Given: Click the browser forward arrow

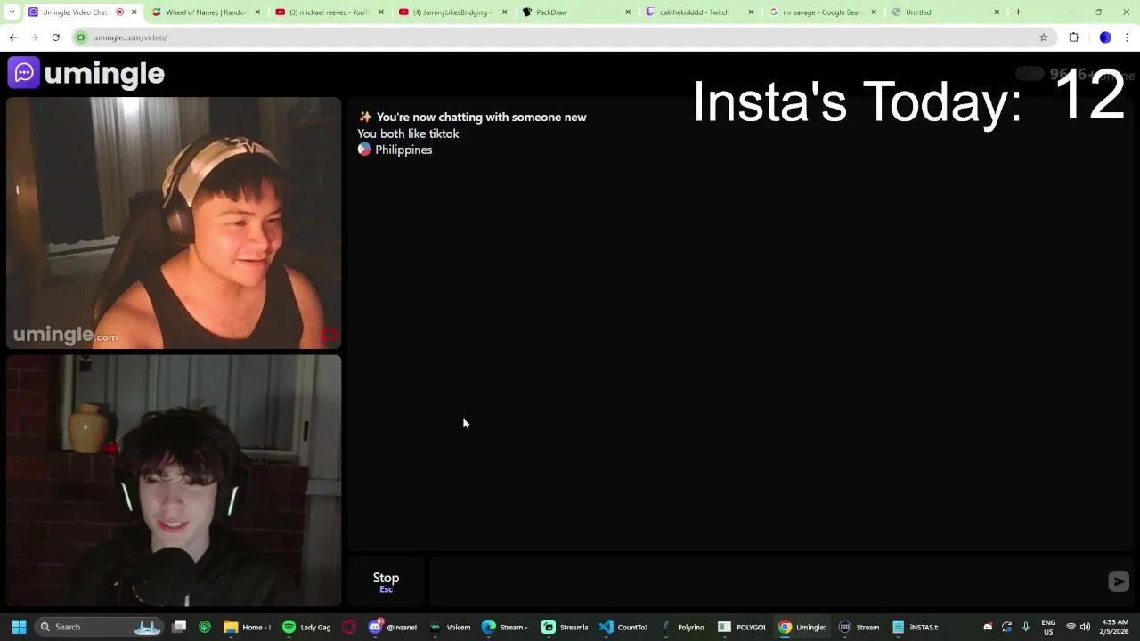Looking at the screenshot, I should [x=34, y=37].
